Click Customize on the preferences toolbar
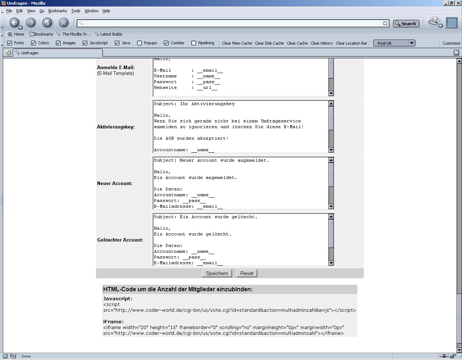This screenshot has width=462, height=360. pos(451,43)
